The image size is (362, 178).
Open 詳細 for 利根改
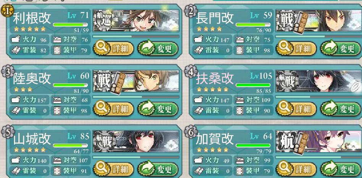[x=113, y=49]
